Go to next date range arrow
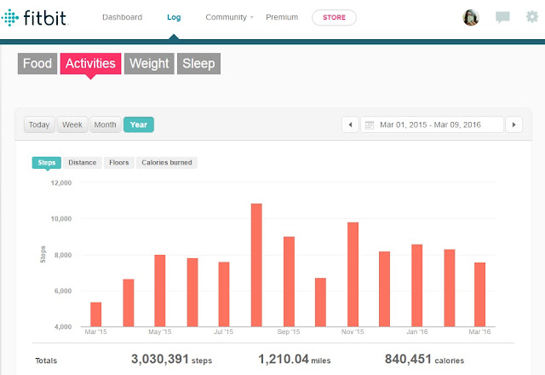Image resolution: width=545 pixels, height=375 pixels. point(513,124)
